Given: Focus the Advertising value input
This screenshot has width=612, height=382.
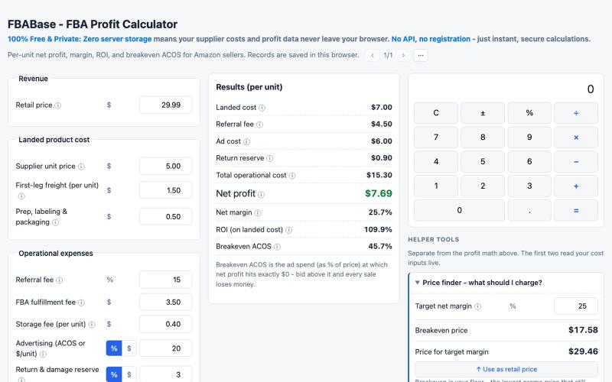Looking at the screenshot, I should [165, 348].
